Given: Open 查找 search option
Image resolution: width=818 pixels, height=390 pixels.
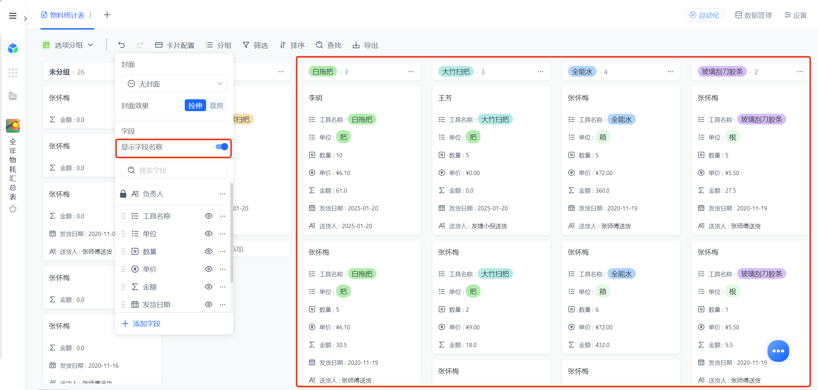Looking at the screenshot, I should pyautogui.click(x=329, y=45).
